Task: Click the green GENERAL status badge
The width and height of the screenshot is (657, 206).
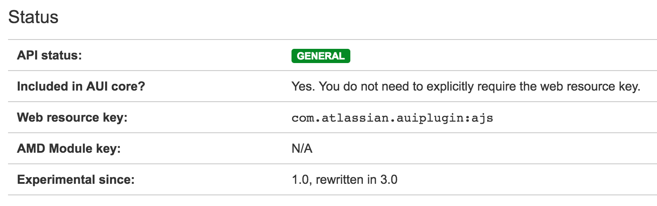Action: pos(320,56)
